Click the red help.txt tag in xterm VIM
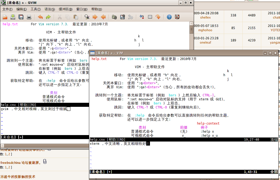Image resolution: width=280 pixels, height=180 pixels. (99, 59)
